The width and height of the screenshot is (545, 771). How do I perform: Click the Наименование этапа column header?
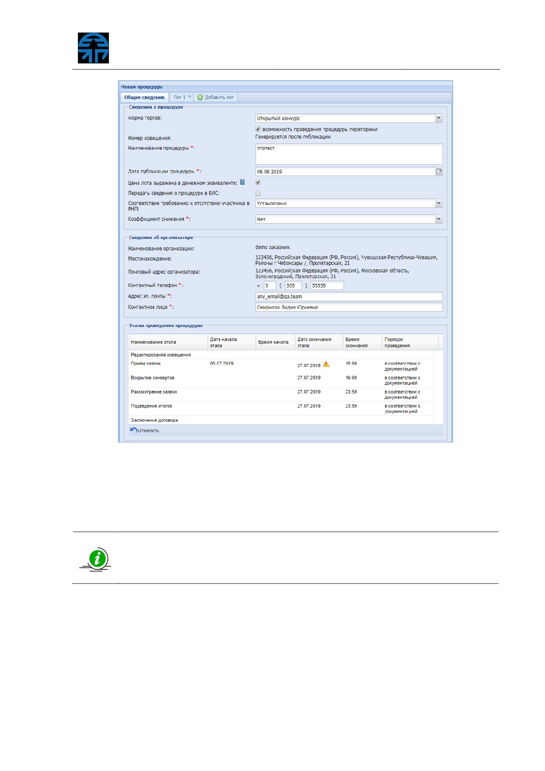pyautogui.click(x=168, y=342)
